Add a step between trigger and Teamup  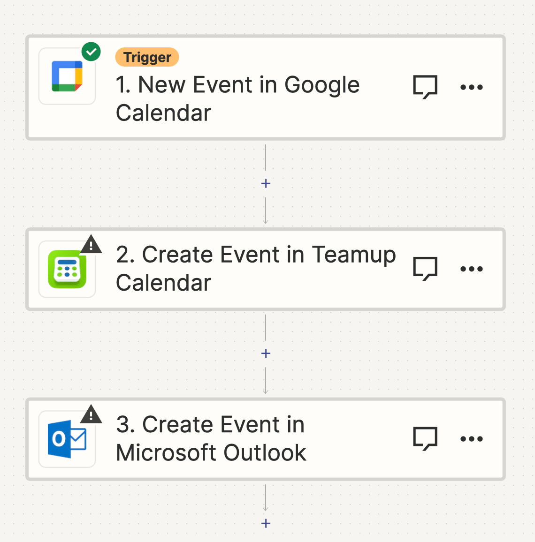(x=266, y=183)
